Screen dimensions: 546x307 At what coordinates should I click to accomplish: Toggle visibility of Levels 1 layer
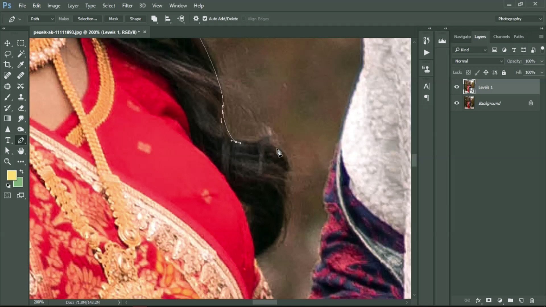(x=457, y=87)
